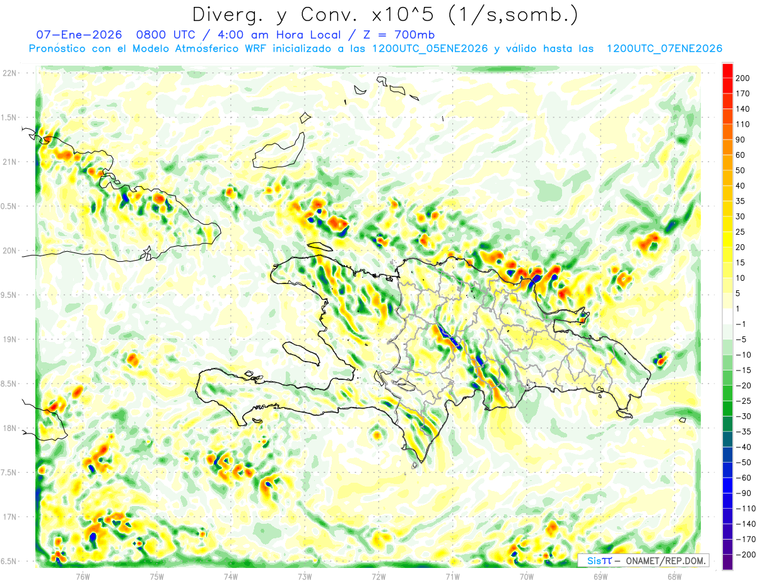The image size is (757, 585).
Task: Click the '75W' longitude label
Action: pyautogui.click(x=157, y=577)
